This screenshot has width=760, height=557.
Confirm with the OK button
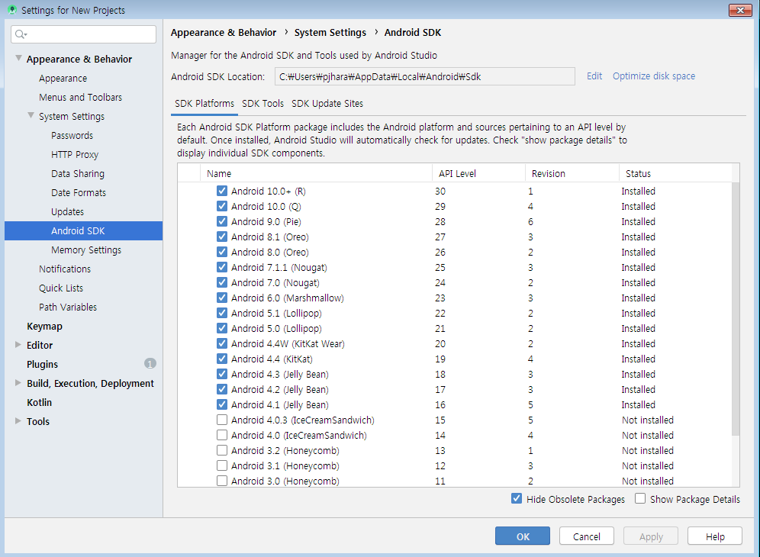[x=523, y=536]
